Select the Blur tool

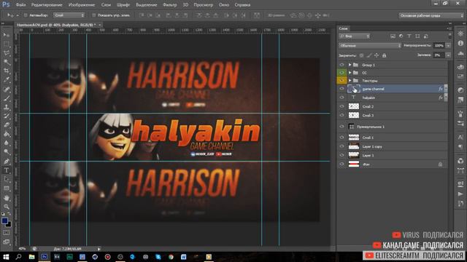click(x=7, y=143)
